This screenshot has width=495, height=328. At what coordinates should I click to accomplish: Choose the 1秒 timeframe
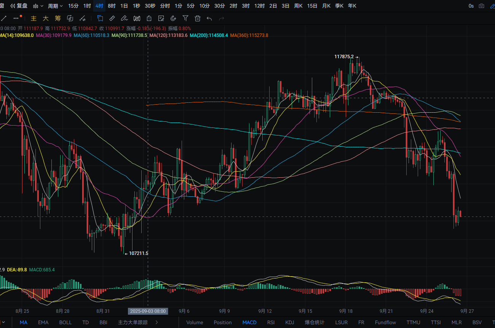(x=136, y=6)
